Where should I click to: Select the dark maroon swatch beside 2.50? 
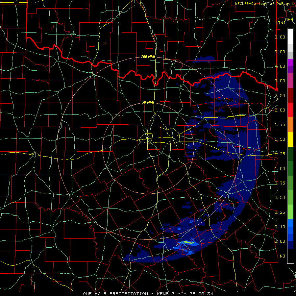click(290, 95)
